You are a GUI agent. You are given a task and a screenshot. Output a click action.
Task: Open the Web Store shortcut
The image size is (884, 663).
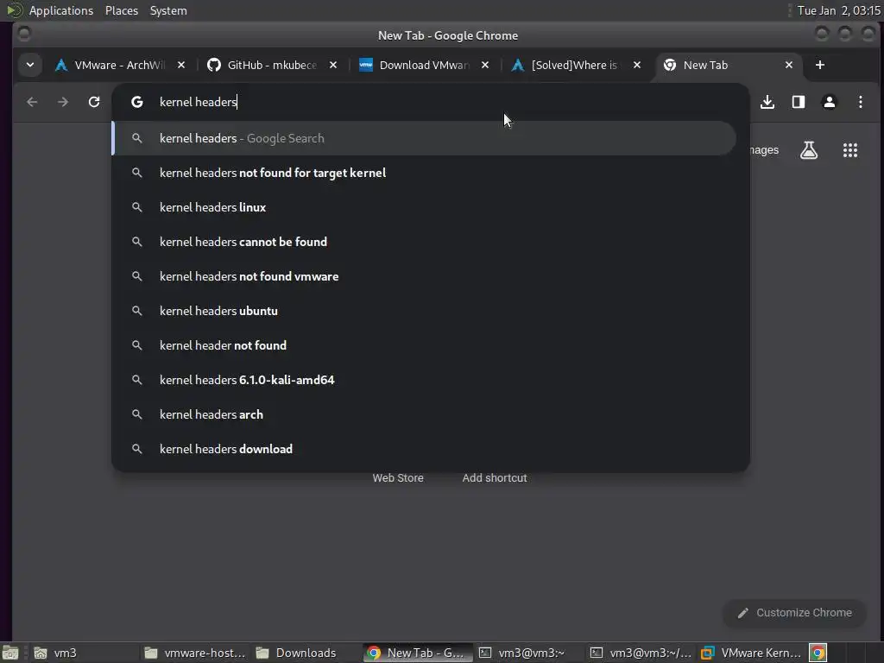pyautogui.click(x=398, y=478)
